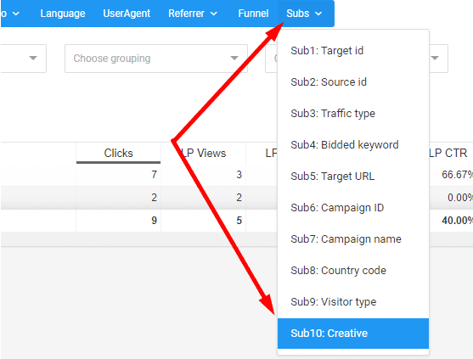The image size is (473, 359).
Task: Open the Choose grouping combo box
Action: 156,59
